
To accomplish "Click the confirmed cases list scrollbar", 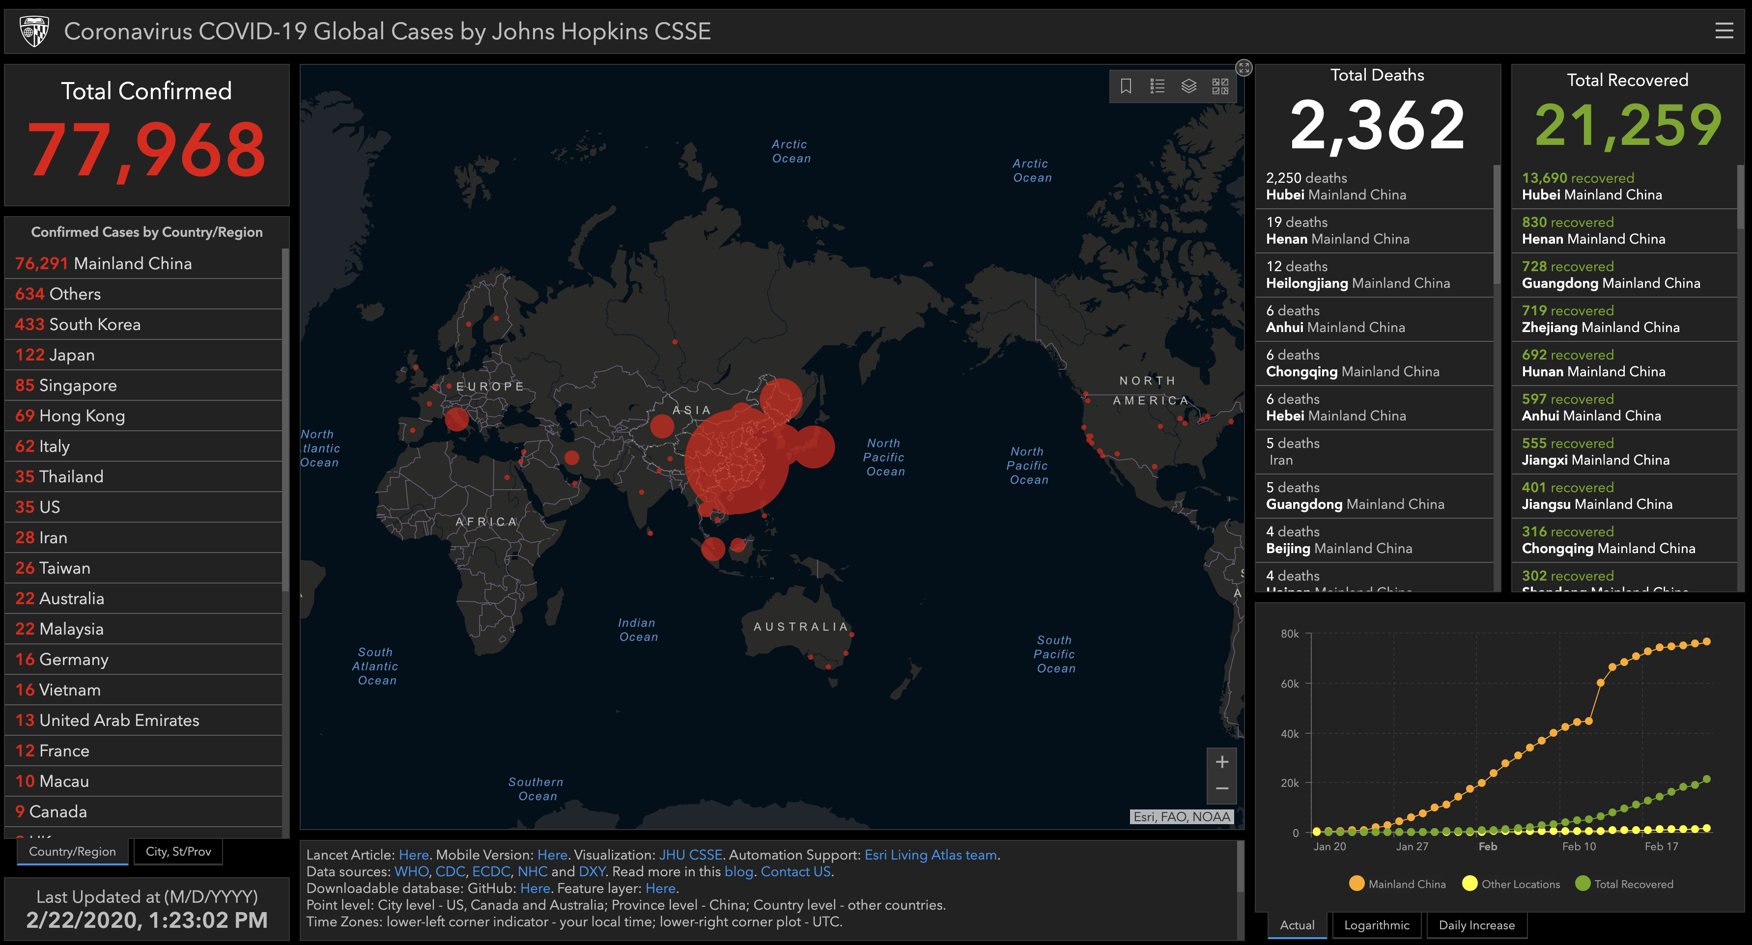I will (285, 419).
